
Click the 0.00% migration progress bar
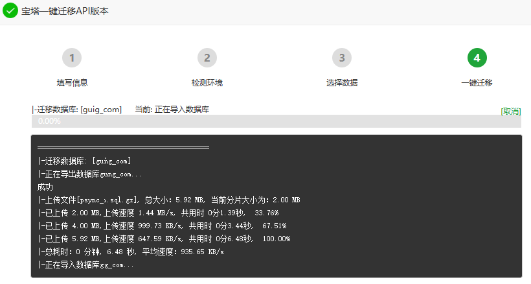point(277,121)
